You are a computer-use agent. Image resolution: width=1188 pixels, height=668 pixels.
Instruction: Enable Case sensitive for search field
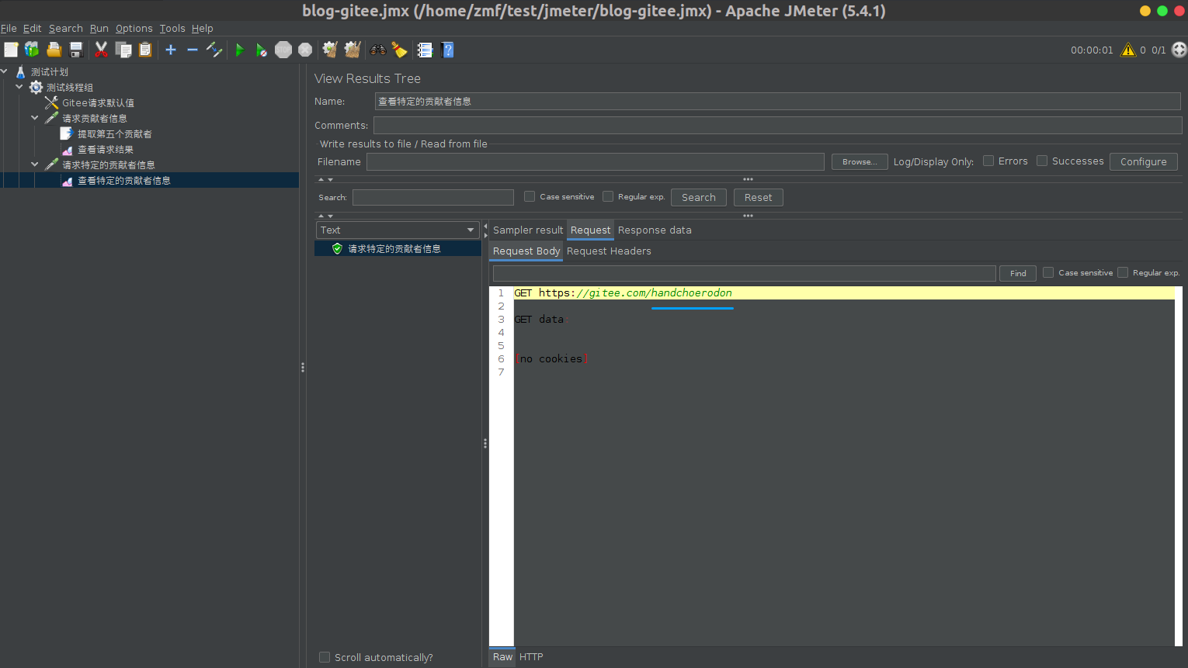tap(530, 196)
